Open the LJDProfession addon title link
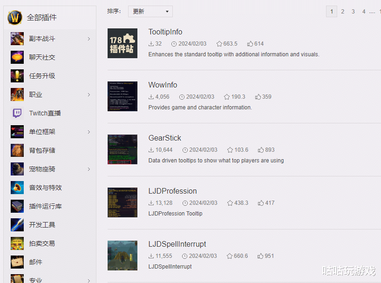Viewport: 381px width, 283px height. [x=172, y=191]
